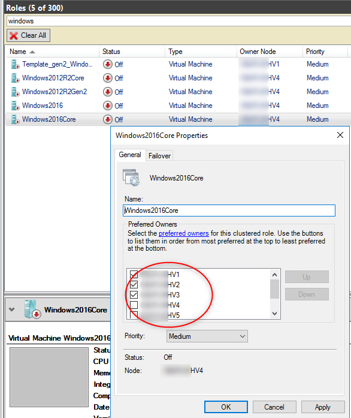Click the roles search box containing 'windows'
Image resolution: width=351 pixels, height=418 pixels.
click(178, 21)
